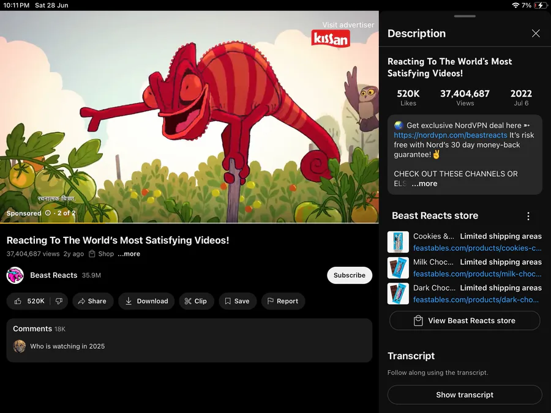Tap the 35.9M subscriber count
The image size is (551, 413).
click(x=91, y=275)
